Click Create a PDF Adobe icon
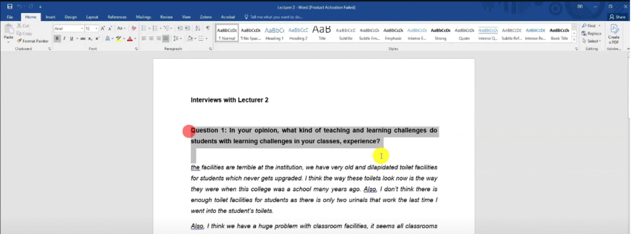Image resolution: width=632 pixels, height=234 pixels. tap(614, 34)
